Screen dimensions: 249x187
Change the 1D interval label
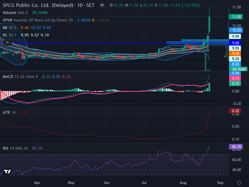tap(80, 5)
